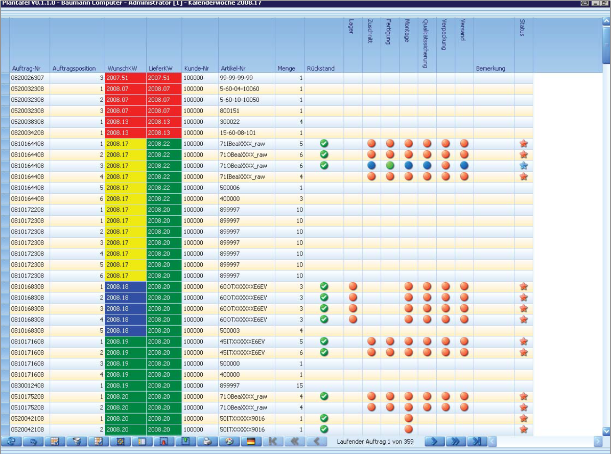Image resolution: width=611 pixels, height=454 pixels.
Task: Click the refresh icon in bottom toolbar
Action: pos(12,442)
